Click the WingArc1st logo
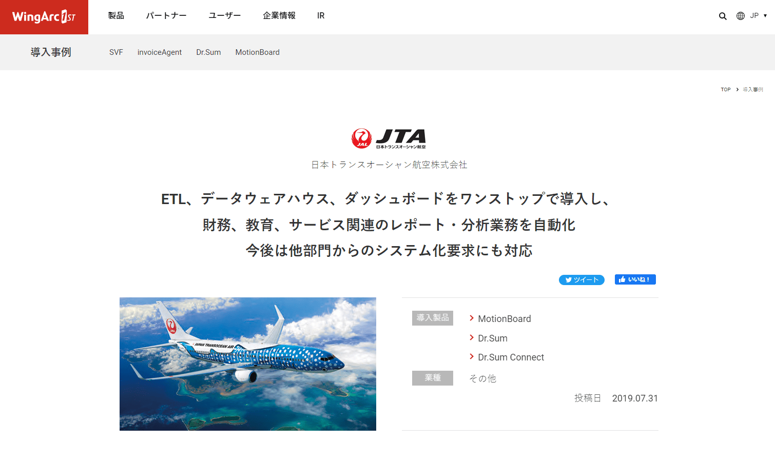This screenshot has width=775, height=463. pos(44,17)
